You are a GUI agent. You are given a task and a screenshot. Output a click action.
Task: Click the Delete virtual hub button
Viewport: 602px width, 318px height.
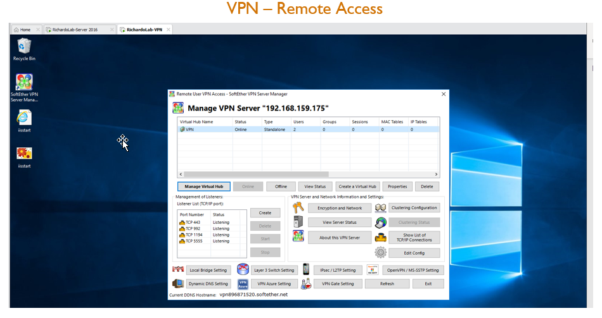click(427, 187)
